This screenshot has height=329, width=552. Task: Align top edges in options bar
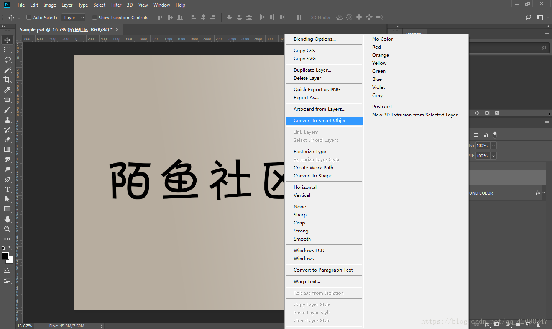[160, 17]
